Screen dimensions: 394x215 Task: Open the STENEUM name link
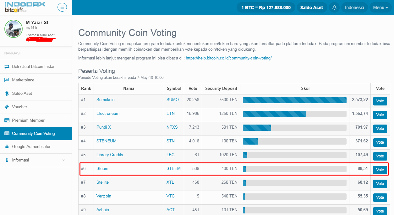[107, 141]
